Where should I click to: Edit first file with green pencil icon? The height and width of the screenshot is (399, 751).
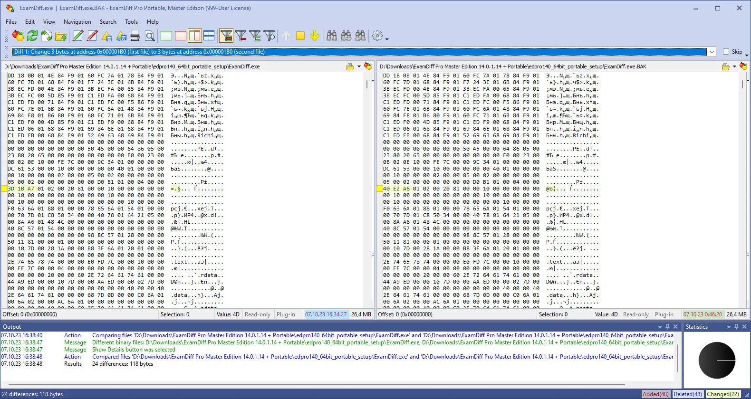78,36
